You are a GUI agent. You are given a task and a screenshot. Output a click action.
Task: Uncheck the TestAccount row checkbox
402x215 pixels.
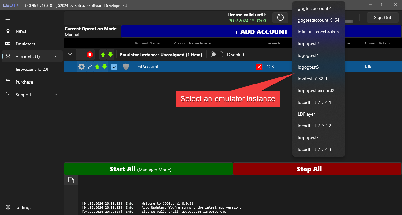(x=114, y=67)
